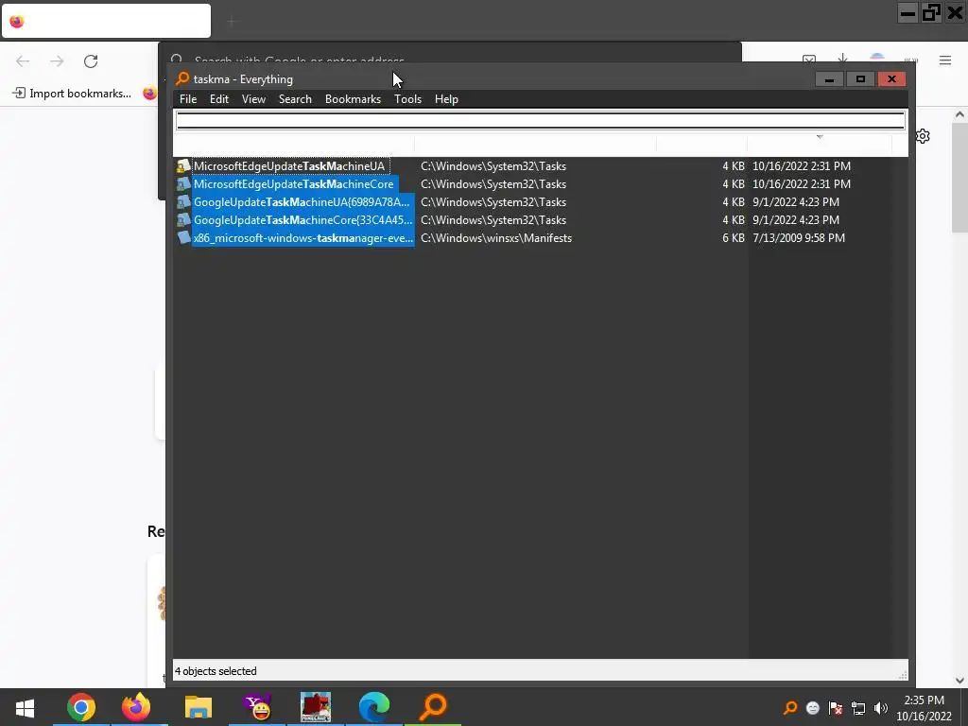Click the Everything taskbar button
968x726 pixels.
tap(433, 707)
